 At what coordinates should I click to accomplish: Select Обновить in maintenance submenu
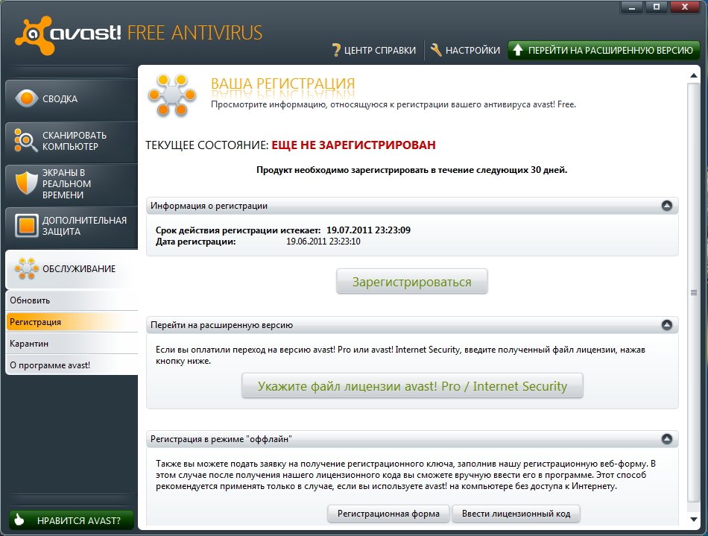click(x=72, y=300)
